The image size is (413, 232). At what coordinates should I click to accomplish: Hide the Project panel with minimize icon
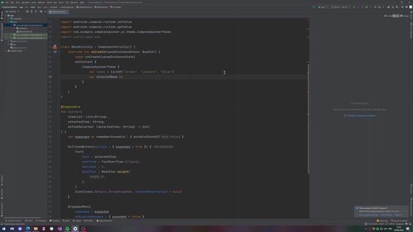pyautogui.click(x=45, y=12)
